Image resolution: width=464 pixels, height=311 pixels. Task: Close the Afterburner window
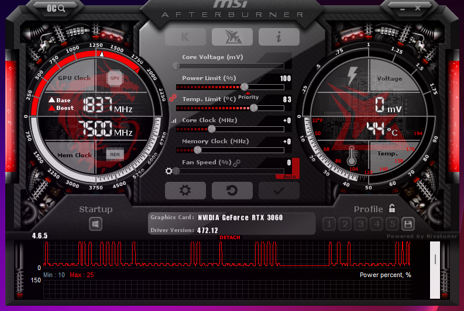point(418,8)
